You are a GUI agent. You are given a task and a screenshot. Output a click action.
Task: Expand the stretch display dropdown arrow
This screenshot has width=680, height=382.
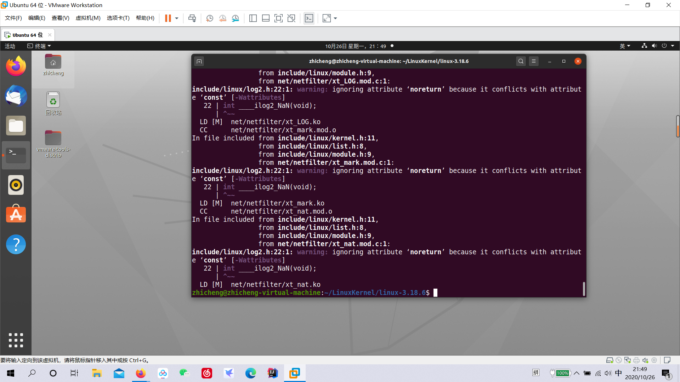335,18
